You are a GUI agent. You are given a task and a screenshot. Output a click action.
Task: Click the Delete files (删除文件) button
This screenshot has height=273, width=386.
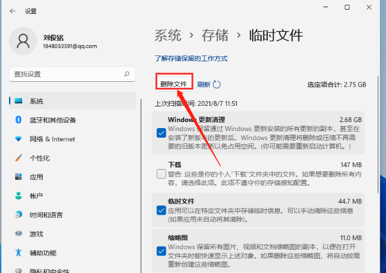point(174,84)
